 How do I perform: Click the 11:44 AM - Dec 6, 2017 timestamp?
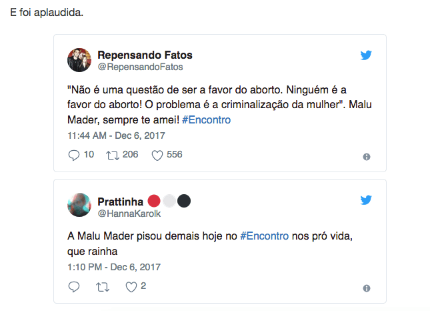[x=116, y=135]
